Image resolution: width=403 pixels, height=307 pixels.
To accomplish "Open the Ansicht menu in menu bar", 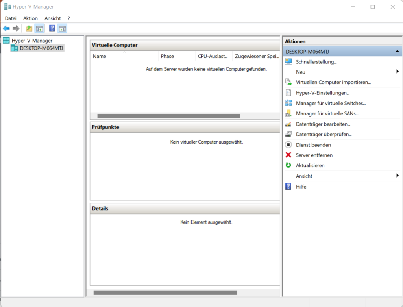I will click(53, 18).
